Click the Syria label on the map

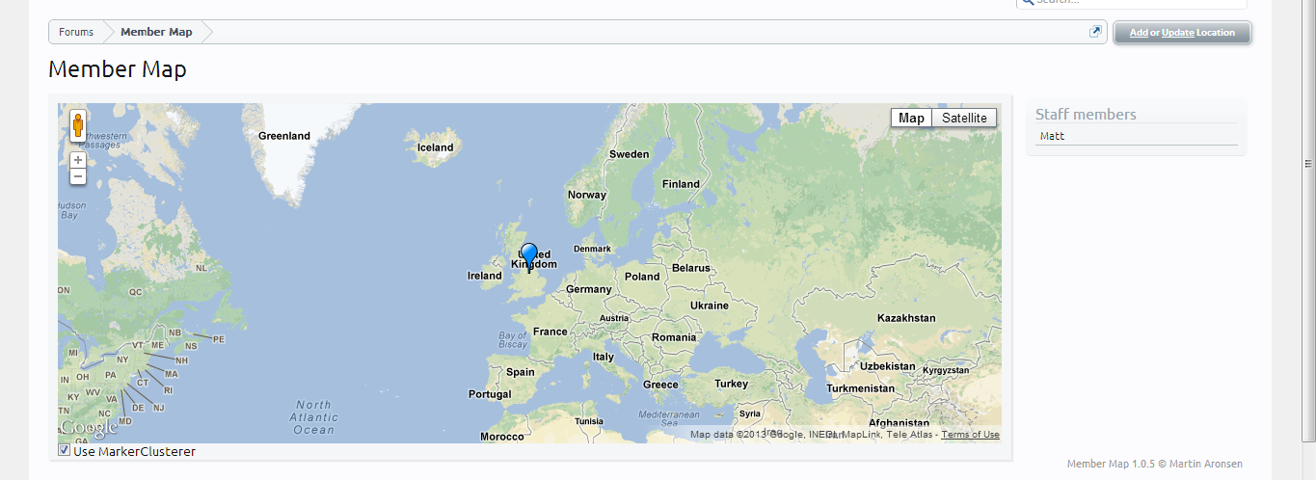click(x=750, y=413)
